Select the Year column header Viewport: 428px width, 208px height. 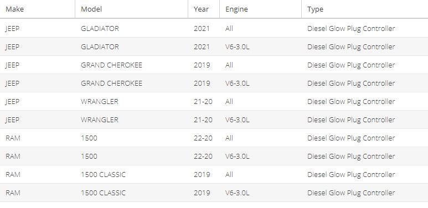(x=201, y=9)
